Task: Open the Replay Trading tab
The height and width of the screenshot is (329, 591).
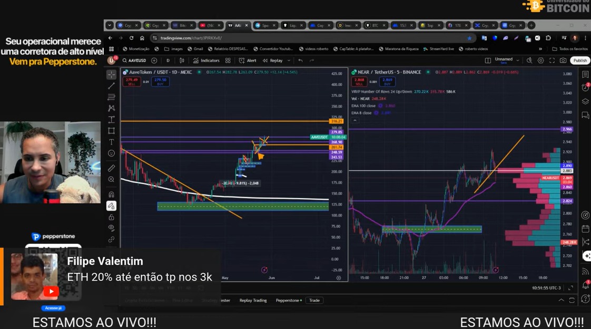Action: [x=253, y=301]
